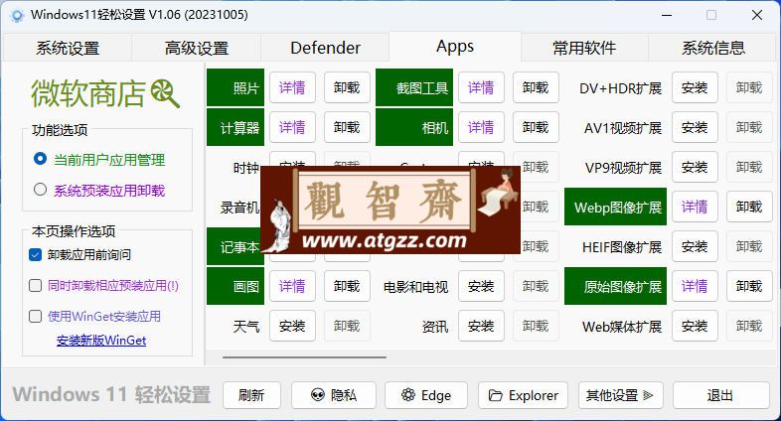
Task: Install the 资讯 app
Action: coord(481,326)
